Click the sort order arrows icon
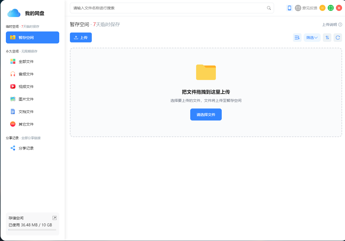This screenshot has width=345, height=241. tap(327, 38)
